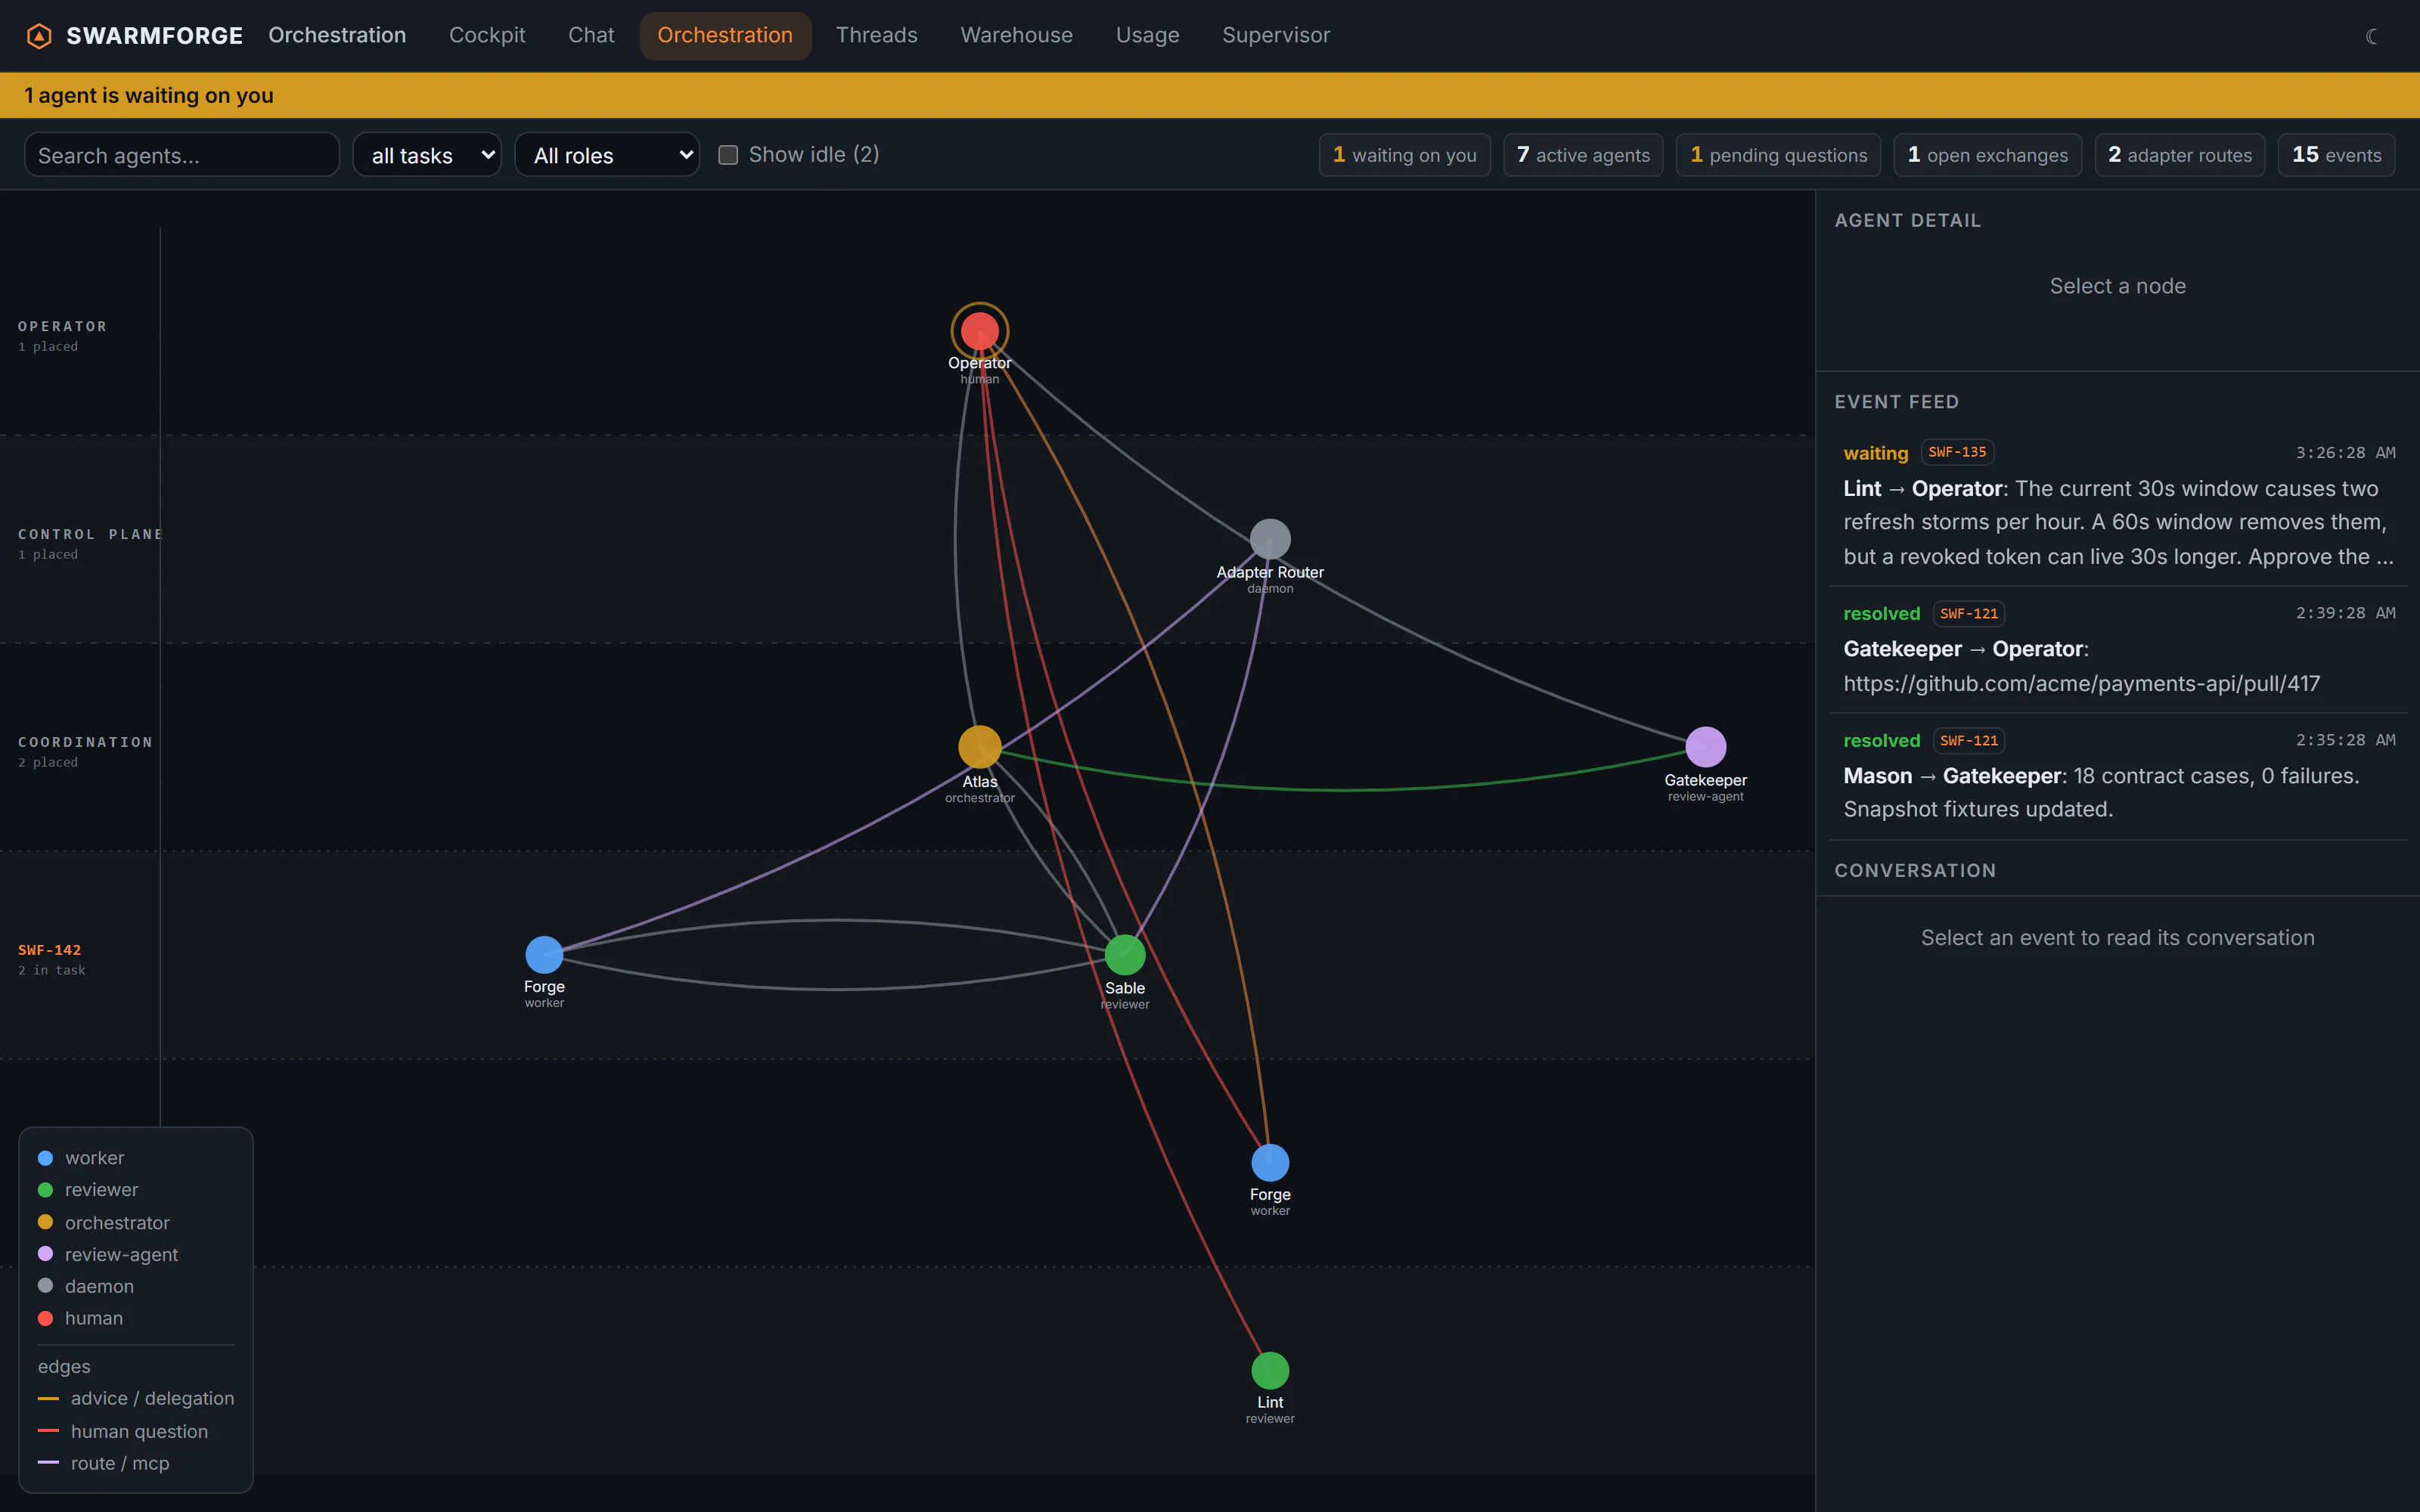Image resolution: width=2420 pixels, height=1512 pixels.
Task: Click the SWF-142 task lane label
Action: (x=49, y=950)
